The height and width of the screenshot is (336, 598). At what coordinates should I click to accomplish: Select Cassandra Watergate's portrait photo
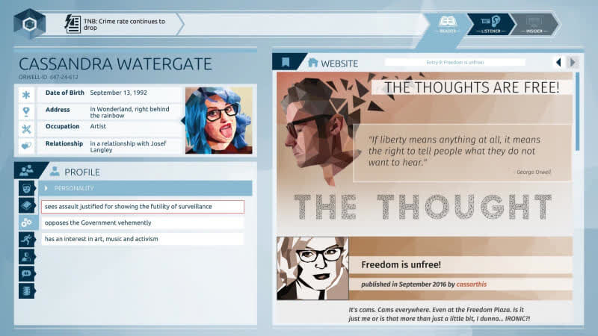coord(218,120)
